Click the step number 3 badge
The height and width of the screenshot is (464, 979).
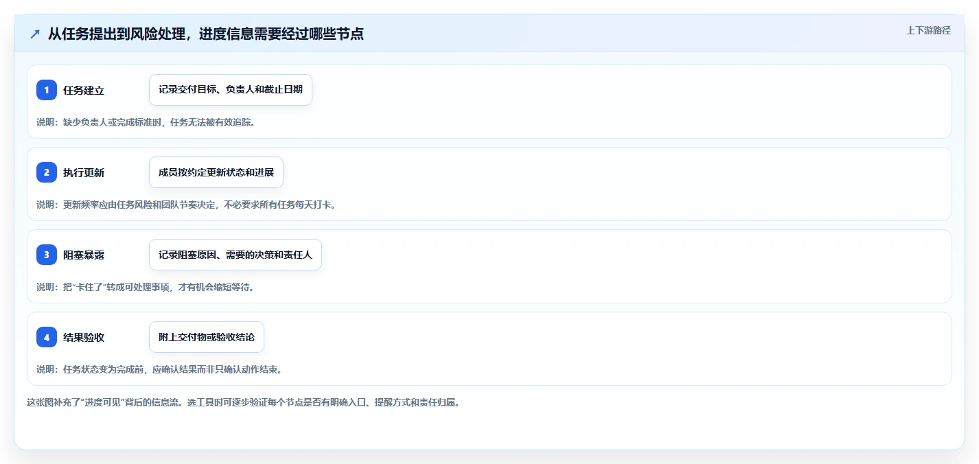47,255
